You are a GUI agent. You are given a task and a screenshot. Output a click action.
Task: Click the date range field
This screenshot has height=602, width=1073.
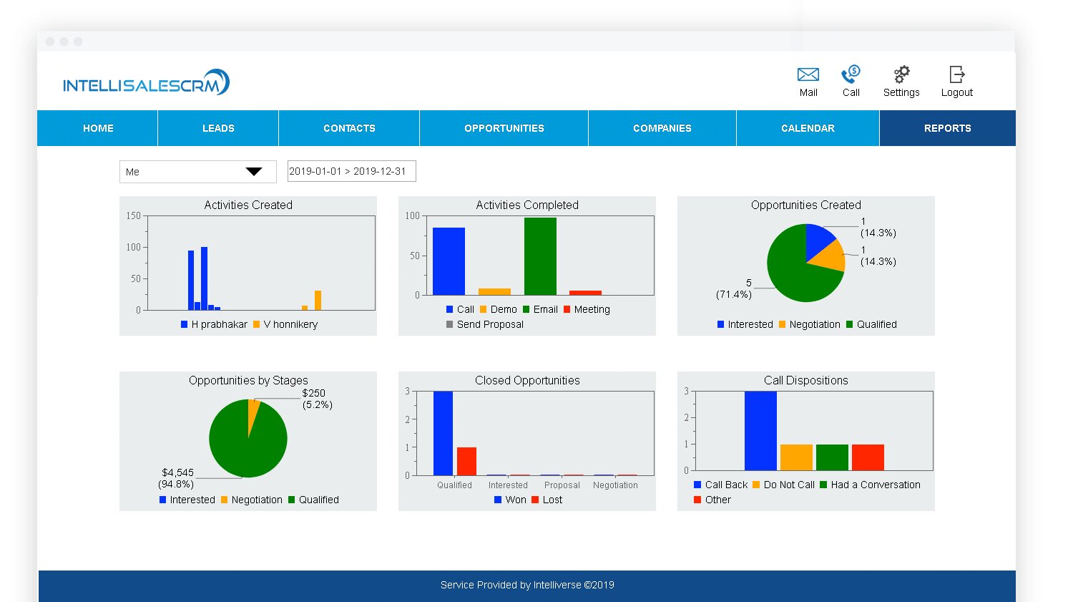[x=351, y=172]
